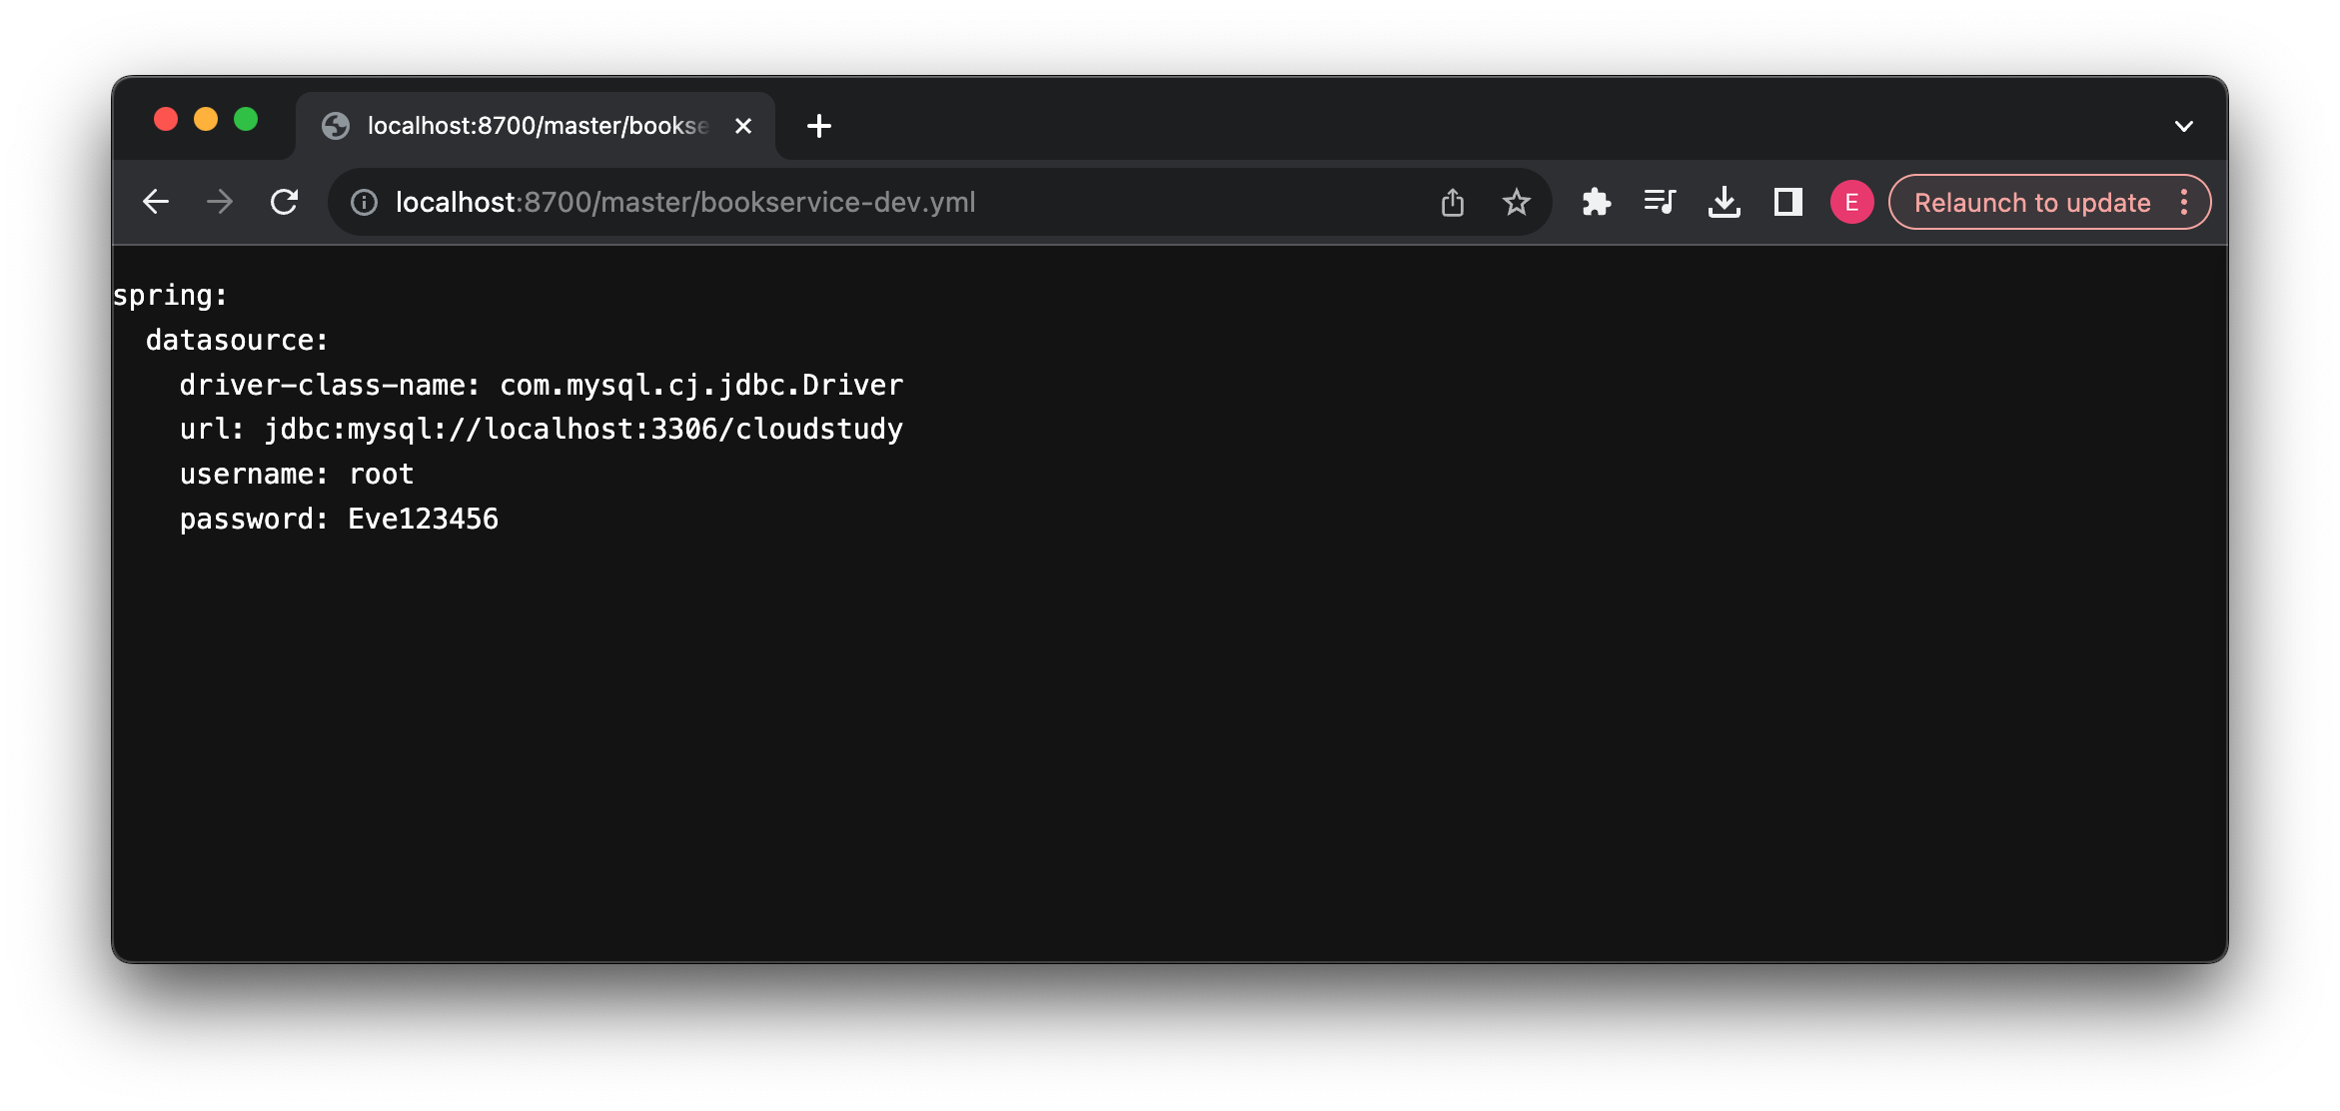The height and width of the screenshot is (1111, 2340).
Task: Click the page reload icon
Action: pyautogui.click(x=285, y=201)
